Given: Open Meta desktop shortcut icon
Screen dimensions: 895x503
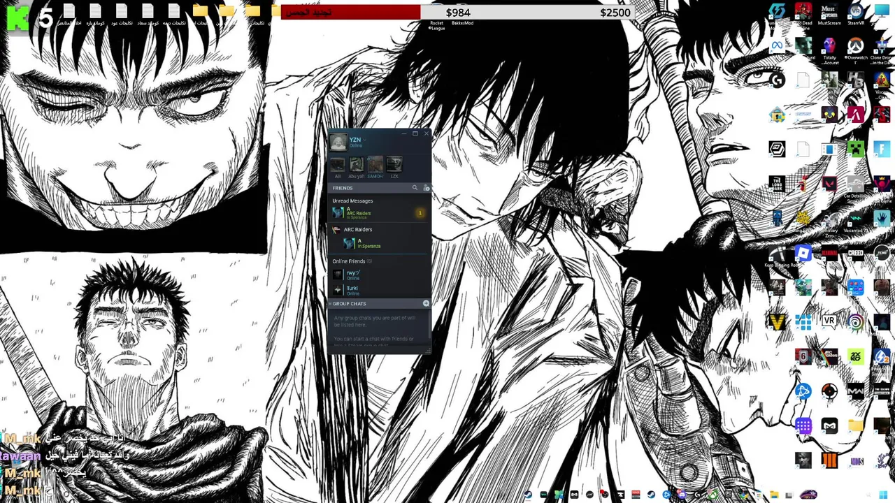Looking at the screenshot, I should click(777, 45).
